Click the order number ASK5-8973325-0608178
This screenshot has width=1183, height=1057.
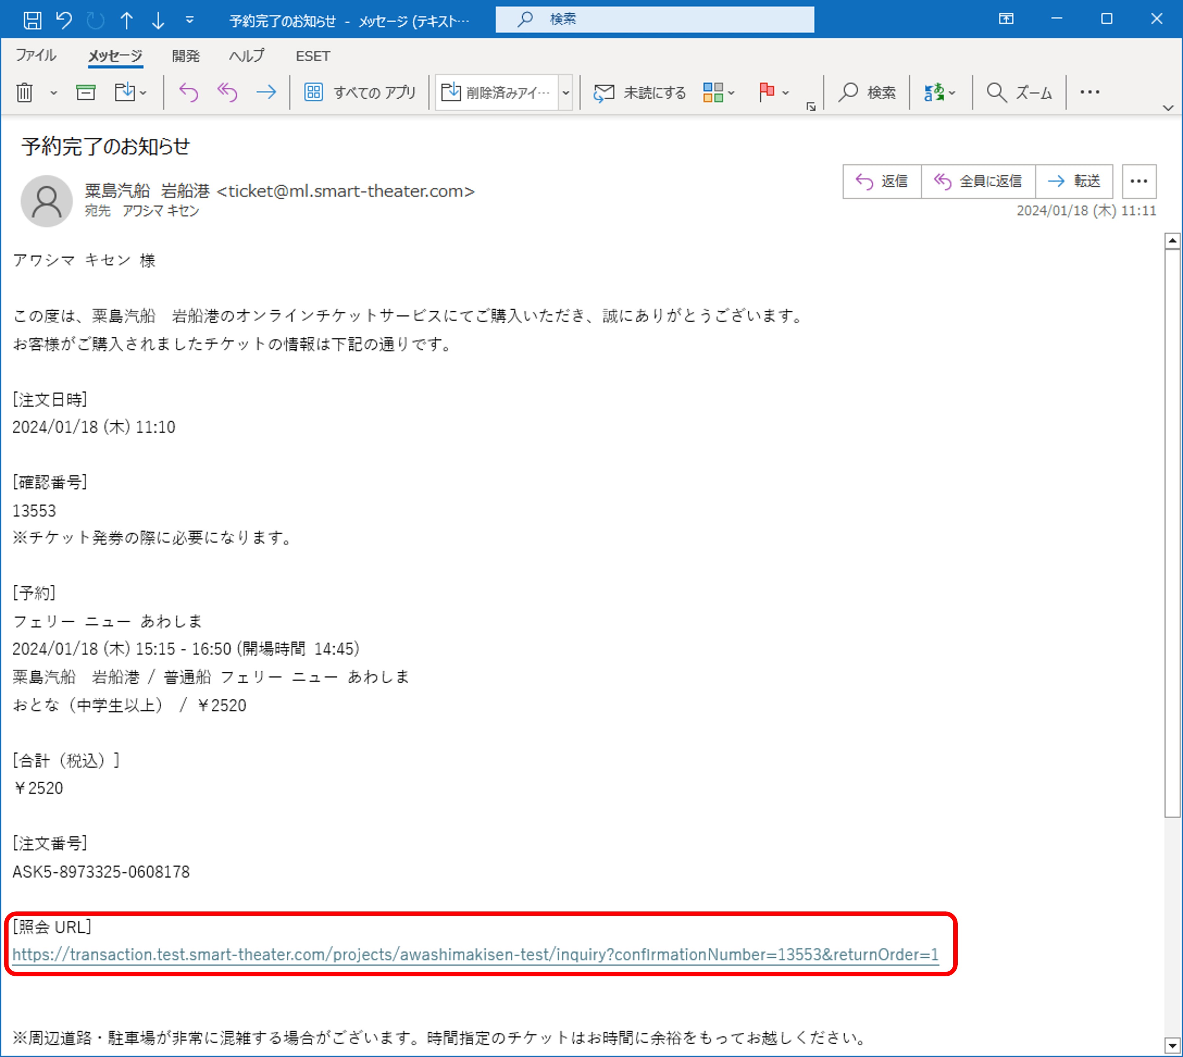[x=101, y=872]
